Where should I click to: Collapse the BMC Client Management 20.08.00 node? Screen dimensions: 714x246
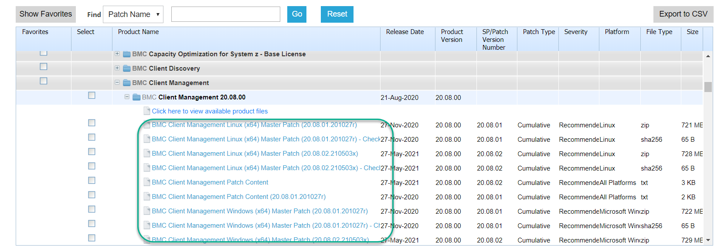(x=127, y=97)
